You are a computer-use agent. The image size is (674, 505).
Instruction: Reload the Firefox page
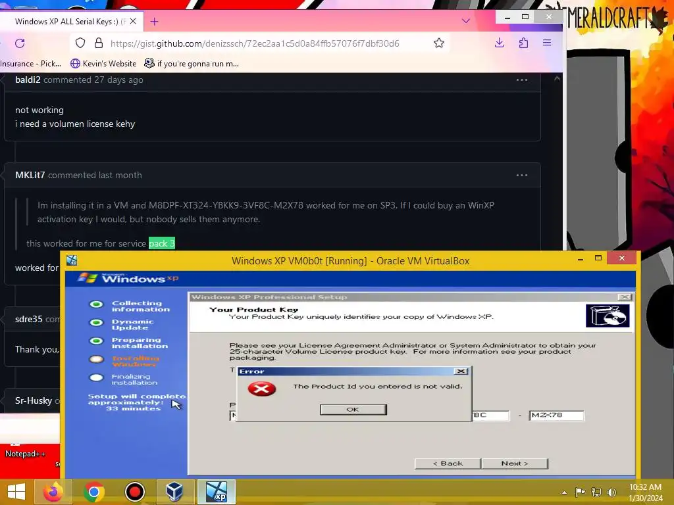pyautogui.click(x=20, y=43)
